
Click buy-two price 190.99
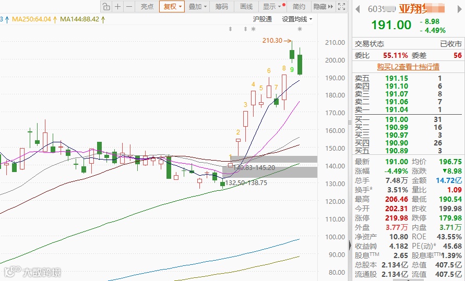pyautogui.click(x=397, y=127)
